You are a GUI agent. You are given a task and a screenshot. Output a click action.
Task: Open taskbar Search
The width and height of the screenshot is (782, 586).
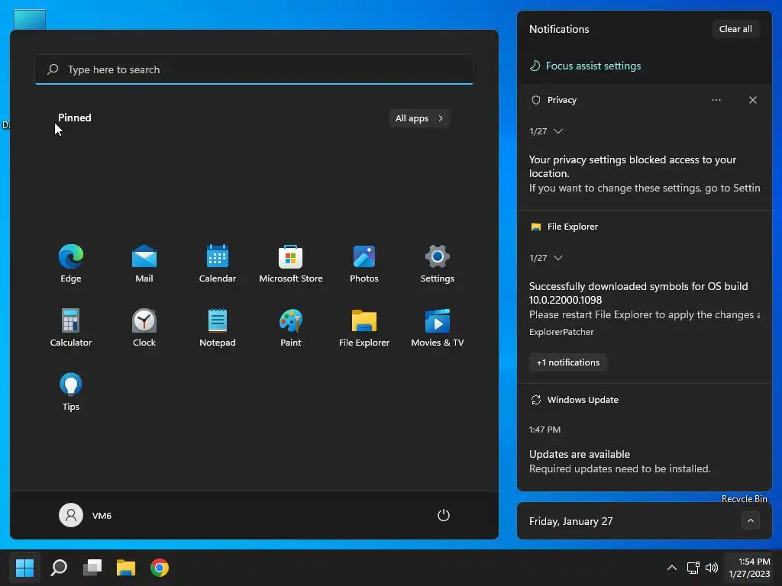point(59,567)
